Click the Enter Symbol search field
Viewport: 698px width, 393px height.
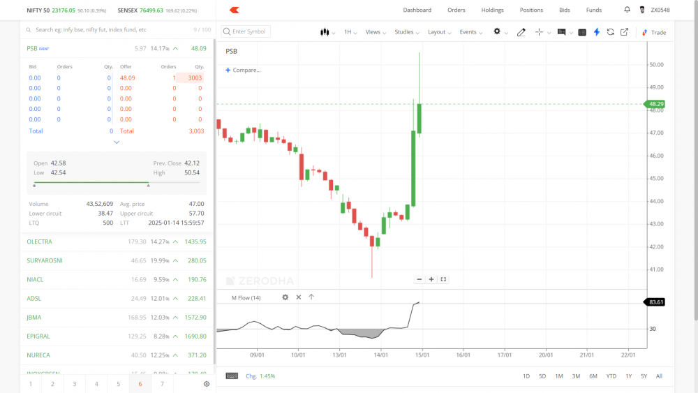(246, 31)
